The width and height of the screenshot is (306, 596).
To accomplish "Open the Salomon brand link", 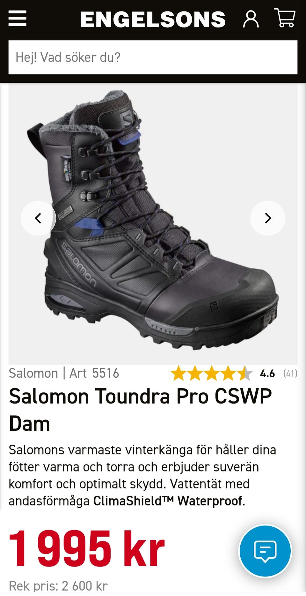I will tap(33, 373).
